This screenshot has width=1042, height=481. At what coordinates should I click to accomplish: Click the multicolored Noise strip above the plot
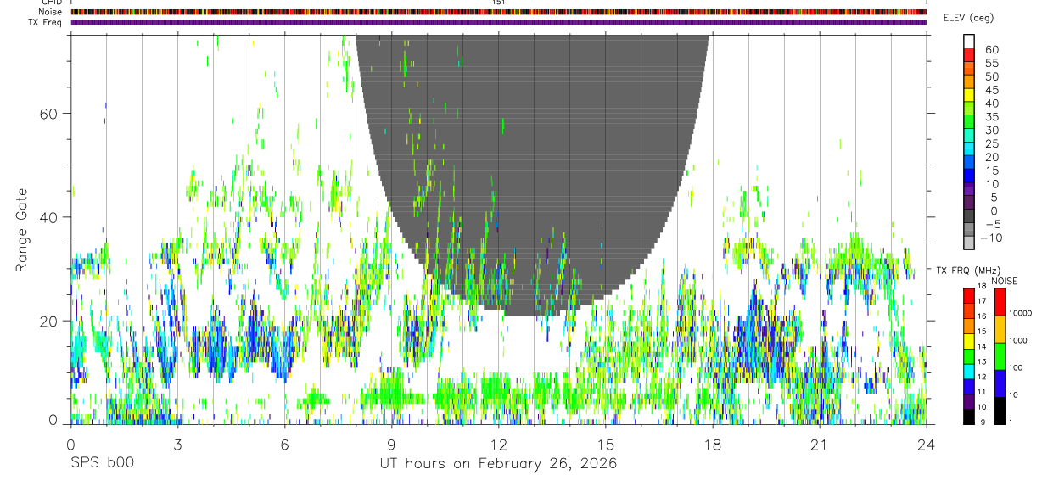pos(498,12)
